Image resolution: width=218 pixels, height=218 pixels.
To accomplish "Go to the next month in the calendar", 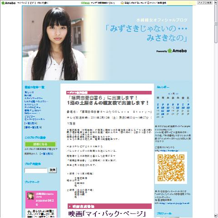I will tap(177, 94).
